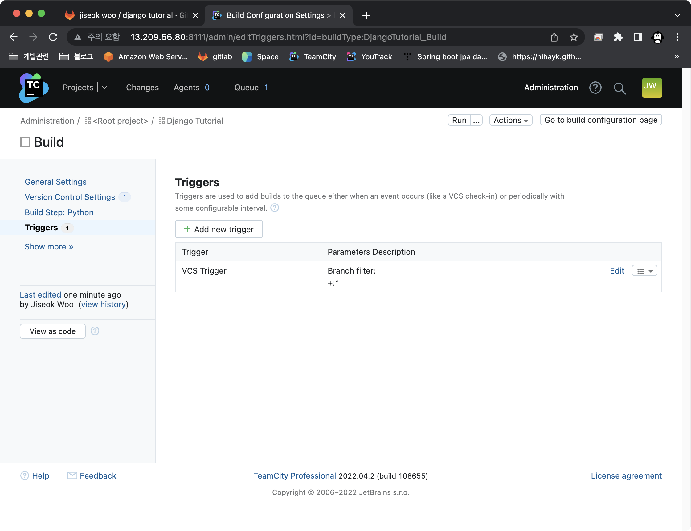Open the browser extensions puzzle icon
Viewport: 691px width, 531px height.
[618, 37]
